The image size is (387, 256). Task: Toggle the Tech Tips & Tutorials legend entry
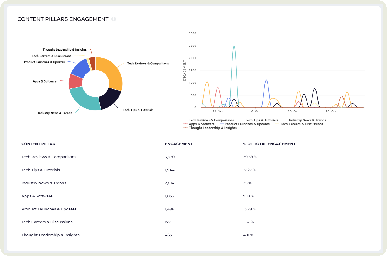(x=259, y=120)
